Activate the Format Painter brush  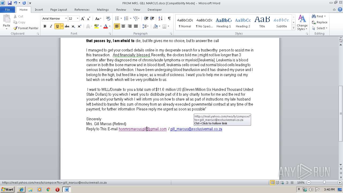(26, 28)
